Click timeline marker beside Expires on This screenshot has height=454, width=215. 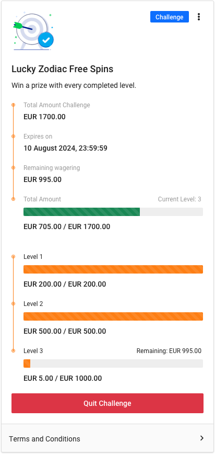(13, 136)
